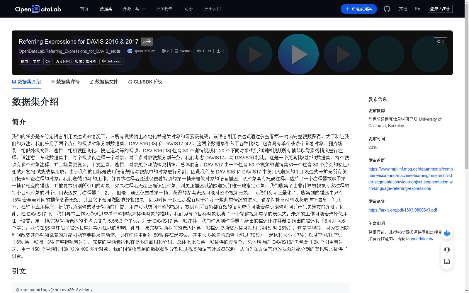Viewport: 469px width, 293px height.
Task: Click plus icon in 创建数据集 button
Action: (347, 9)
